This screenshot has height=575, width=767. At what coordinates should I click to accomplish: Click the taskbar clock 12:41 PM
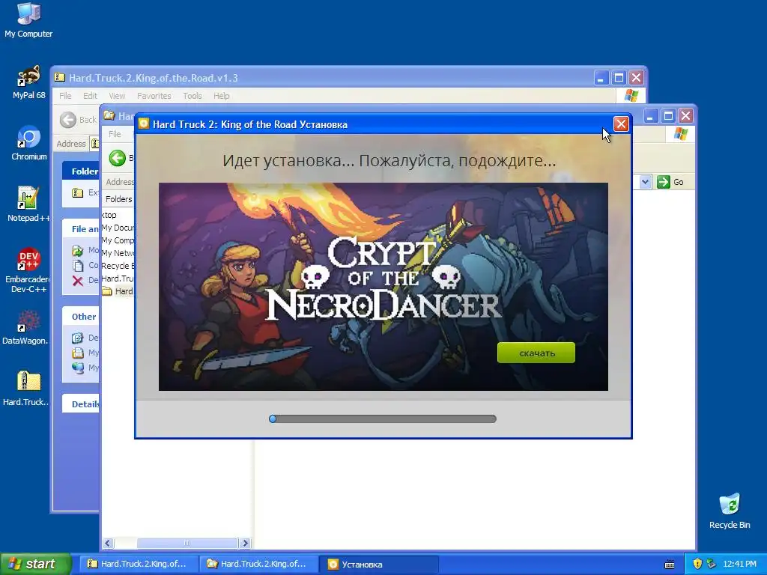coord(739,565)
